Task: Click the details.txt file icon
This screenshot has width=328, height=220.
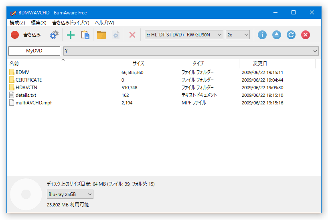Action: (x=12, y=95)
